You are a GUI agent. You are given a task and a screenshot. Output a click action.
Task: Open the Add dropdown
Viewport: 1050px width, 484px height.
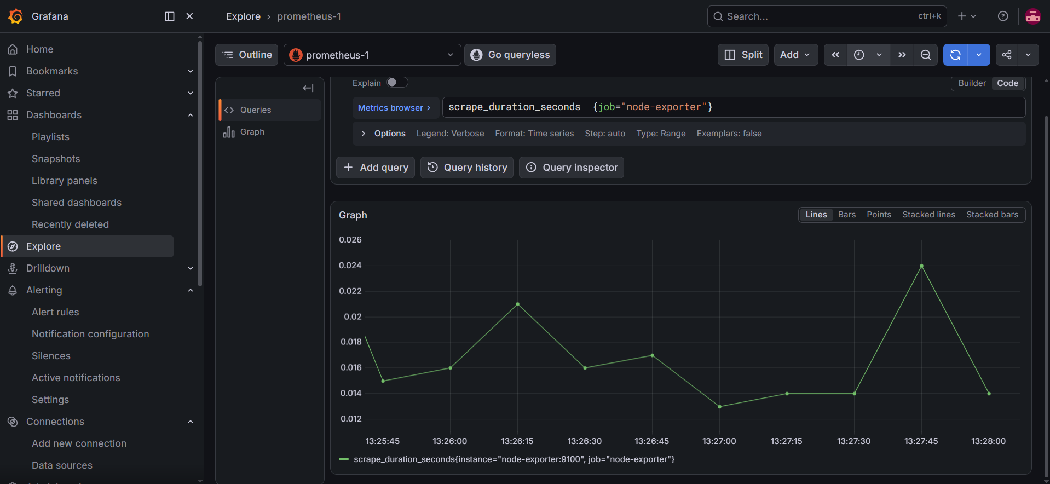795,55
